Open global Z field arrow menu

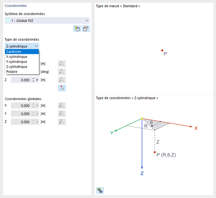(x=37, y=122)
